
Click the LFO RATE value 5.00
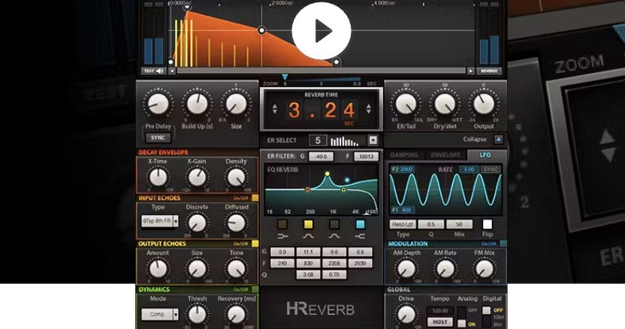tap(469, 170)
